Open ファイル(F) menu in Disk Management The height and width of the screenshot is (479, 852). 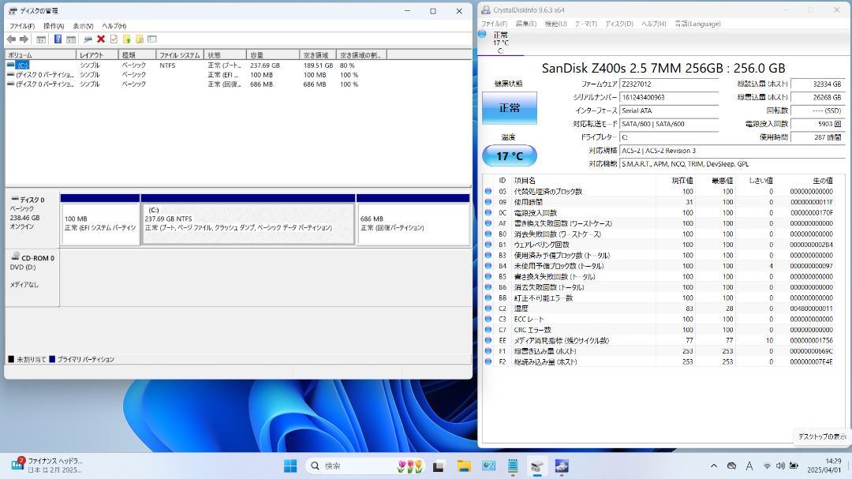point(22,26)
